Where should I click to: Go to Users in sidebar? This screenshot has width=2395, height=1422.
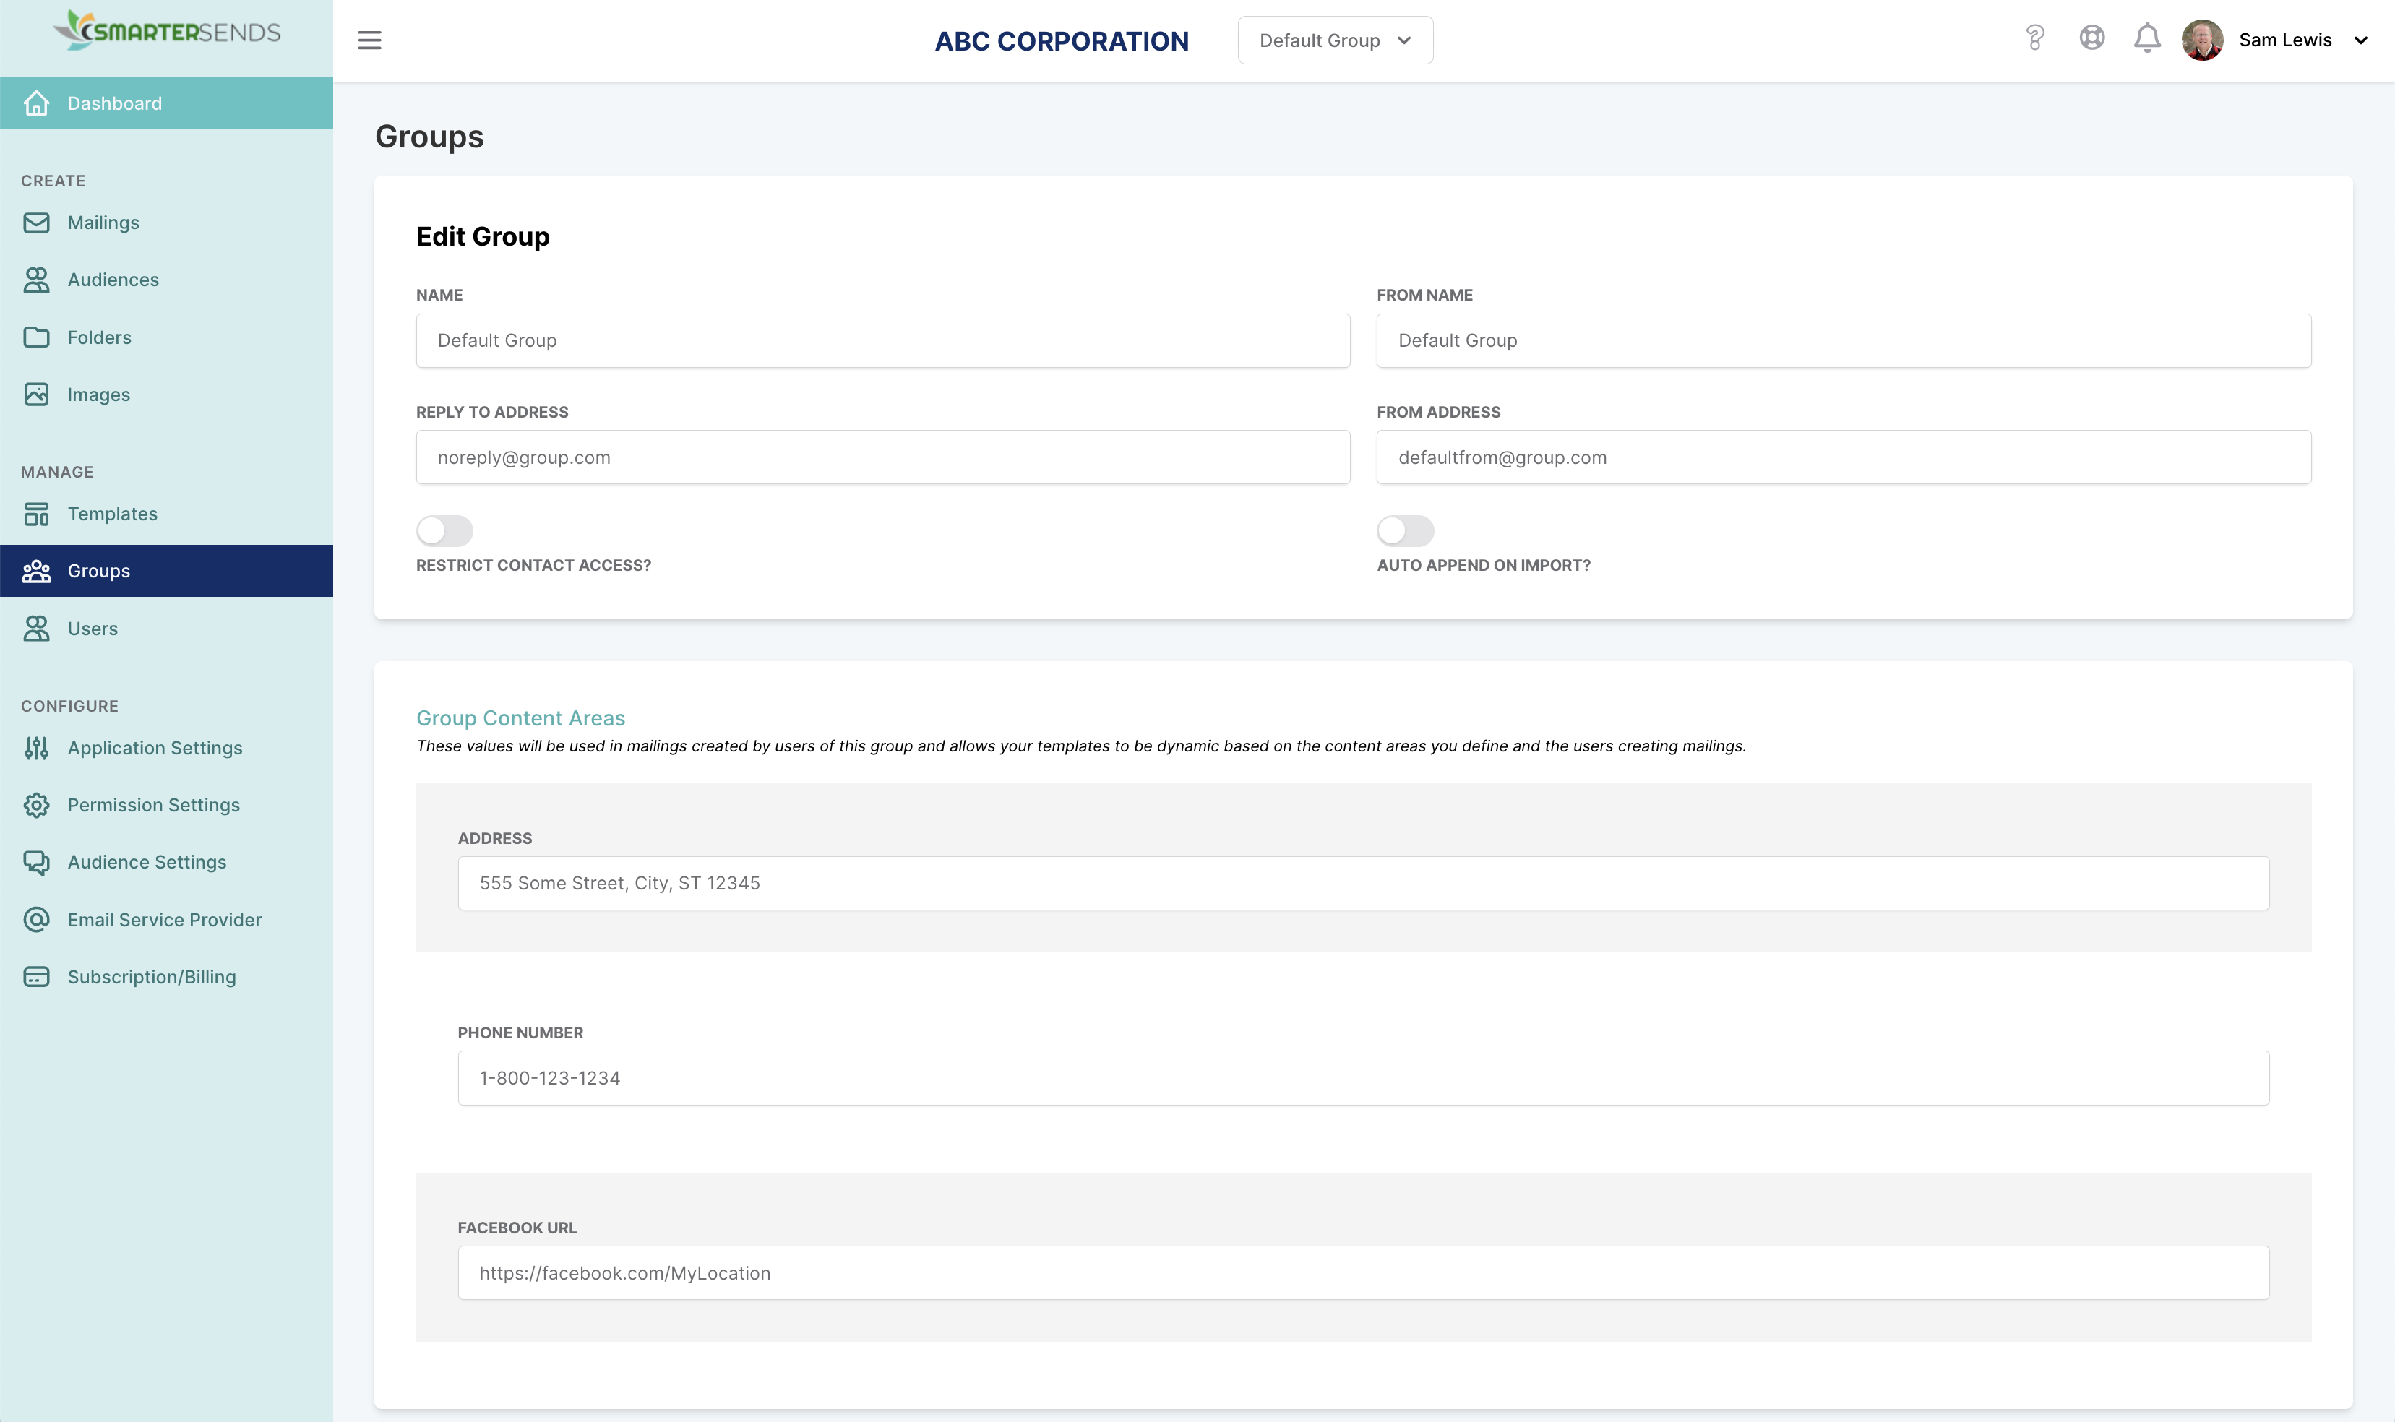tap(92, 629)
